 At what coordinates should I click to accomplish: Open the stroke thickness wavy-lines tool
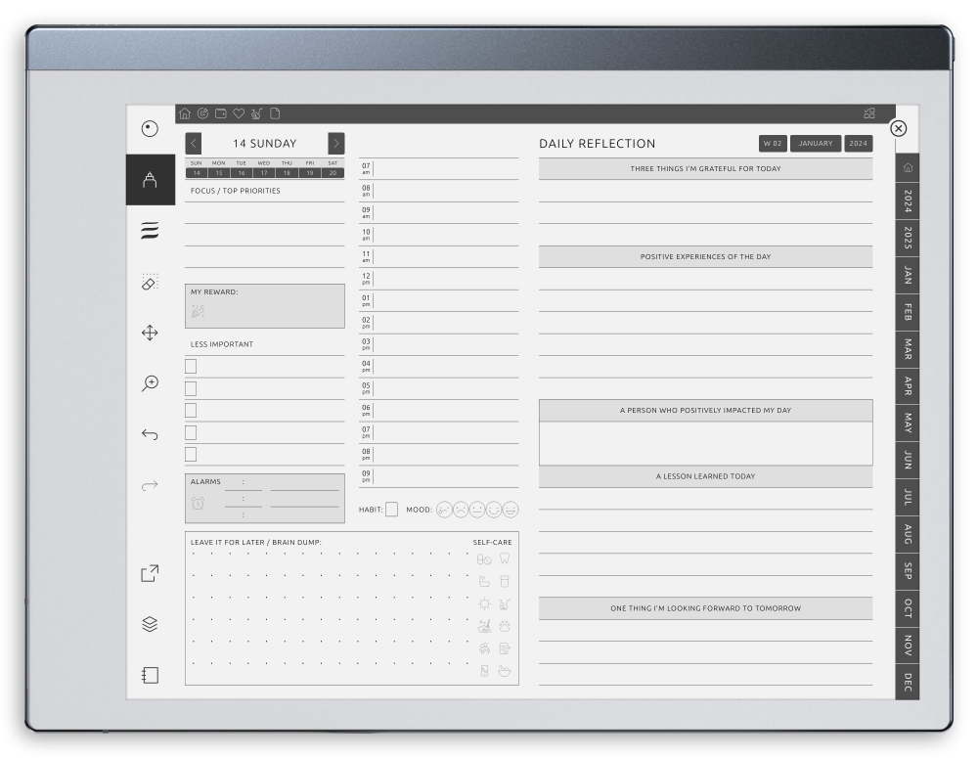pyautogui.click(x=151, y=231)
